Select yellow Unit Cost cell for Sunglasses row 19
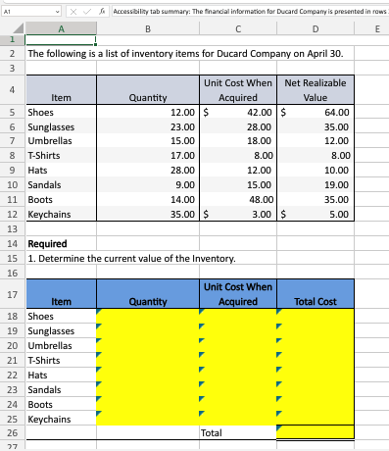This screenshot has height=451, width=389. point(238,330)
